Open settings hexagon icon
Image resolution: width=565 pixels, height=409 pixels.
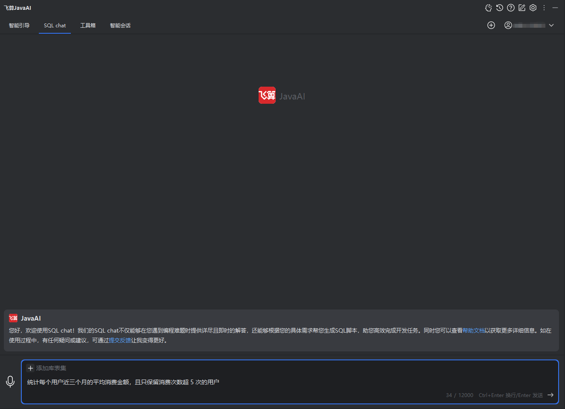tap(533, 8)
